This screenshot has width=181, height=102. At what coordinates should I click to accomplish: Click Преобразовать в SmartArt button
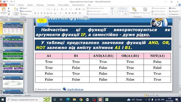98,14
